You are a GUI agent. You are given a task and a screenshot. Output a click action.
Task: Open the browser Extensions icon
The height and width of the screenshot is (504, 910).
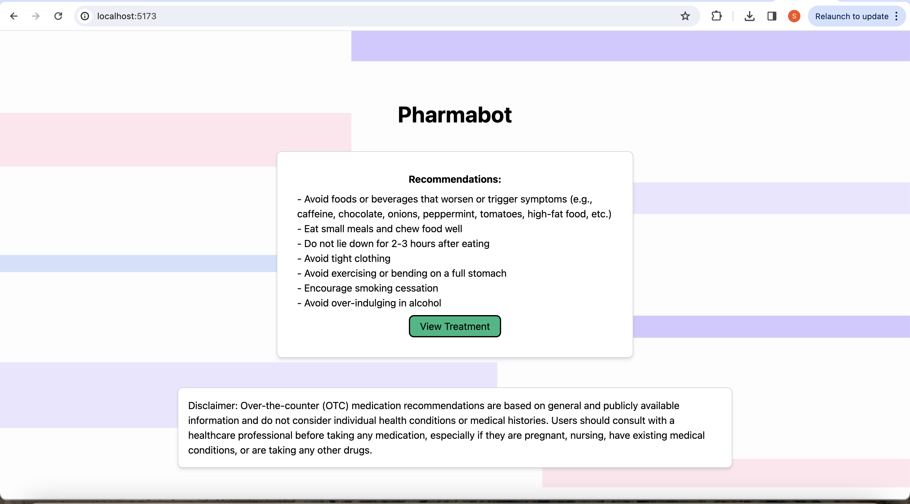pos(717,16)
